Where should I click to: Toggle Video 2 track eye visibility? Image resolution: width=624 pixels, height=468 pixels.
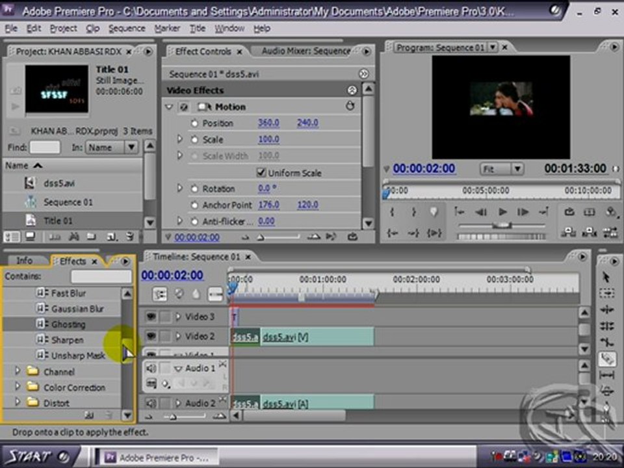click(x=151, y=337)
